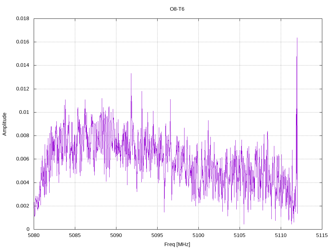This screenshot has width=332, height=249.
Task: Click the 5110 x-axis tick label
Action: 281,235
